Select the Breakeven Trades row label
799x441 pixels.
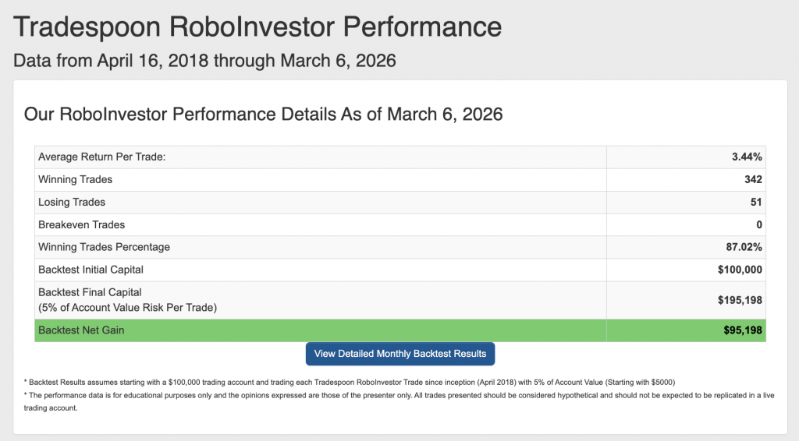[81, 225]
